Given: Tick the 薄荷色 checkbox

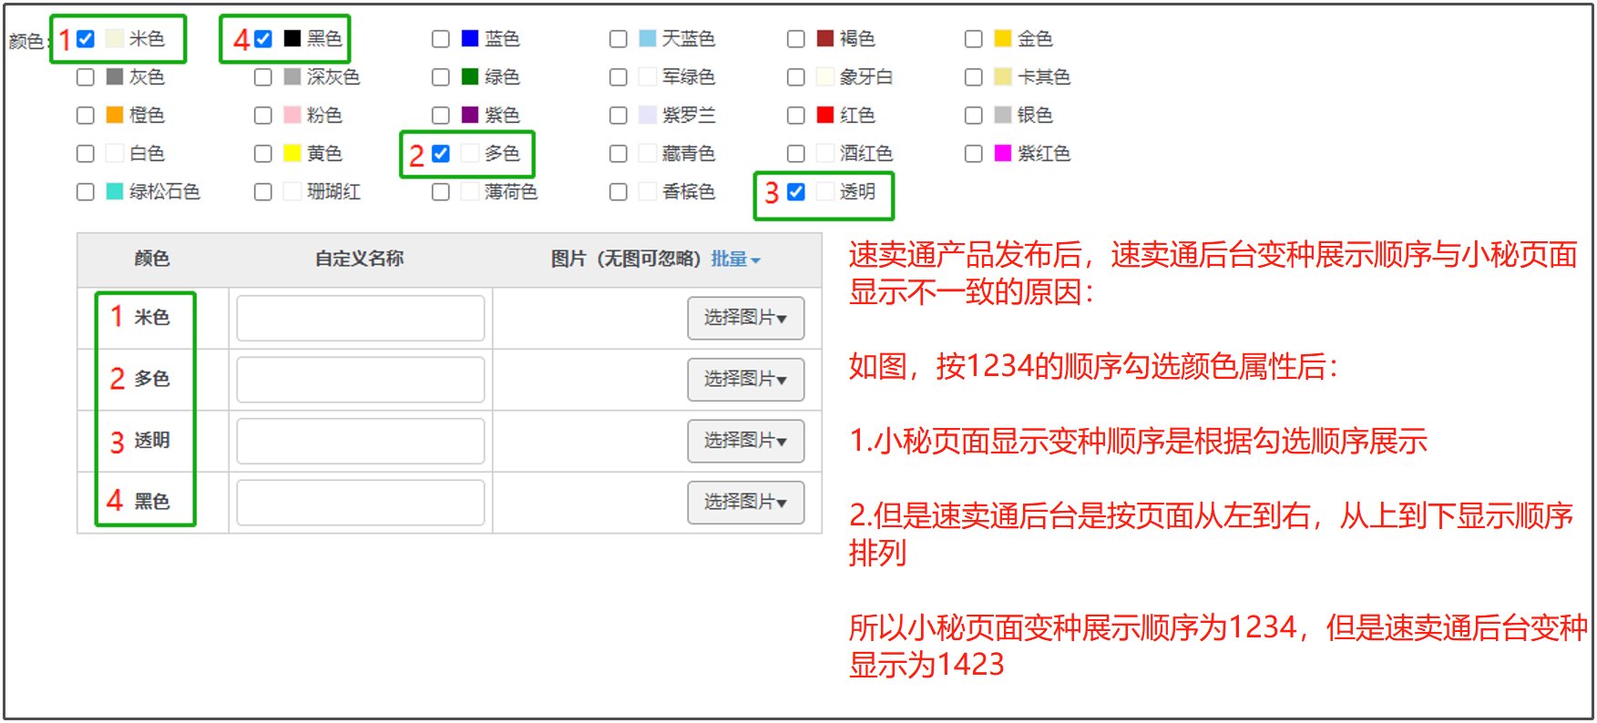Looking at the screenshot, I should 441,191.
